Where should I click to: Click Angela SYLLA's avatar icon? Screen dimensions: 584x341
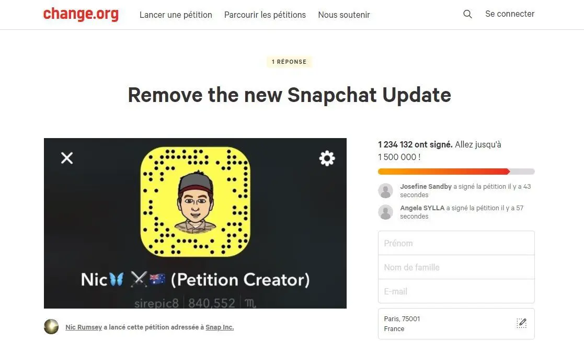(385, 212)
